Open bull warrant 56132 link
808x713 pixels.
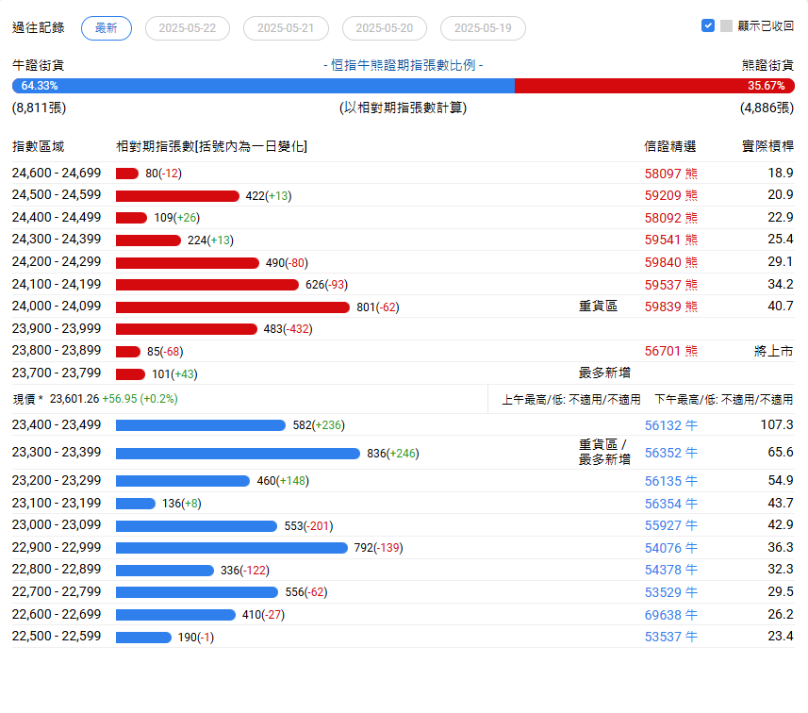(671, 425)
